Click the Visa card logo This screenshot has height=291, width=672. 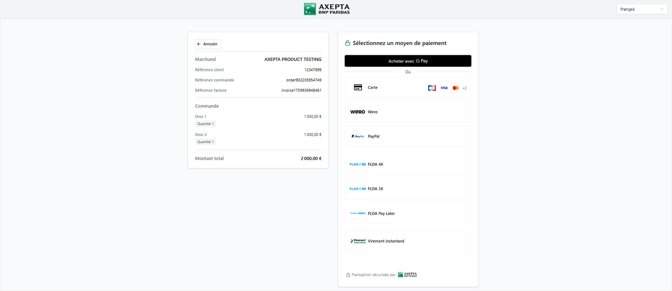tap(444, 88)
